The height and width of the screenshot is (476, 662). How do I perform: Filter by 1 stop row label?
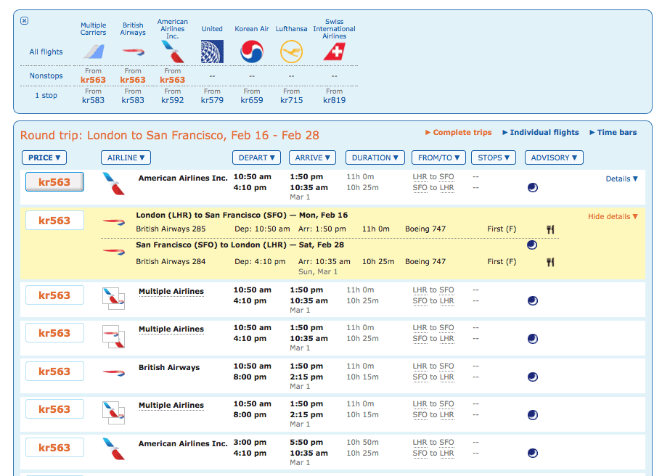46,95
